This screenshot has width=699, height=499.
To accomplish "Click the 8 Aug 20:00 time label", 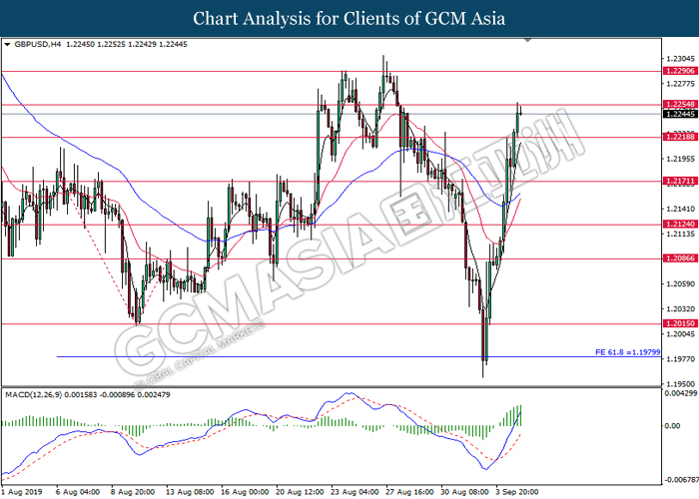I will pos(133,492).
